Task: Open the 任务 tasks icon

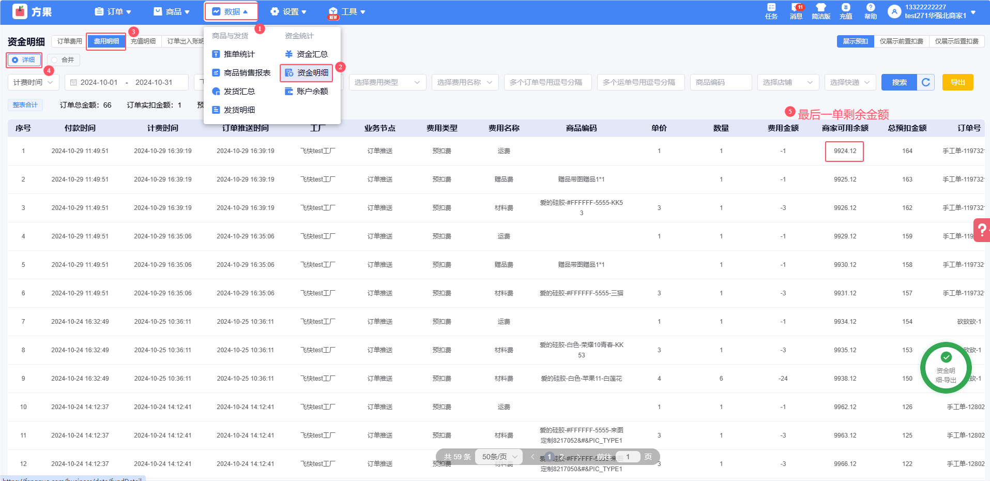Action: [771, 11]
